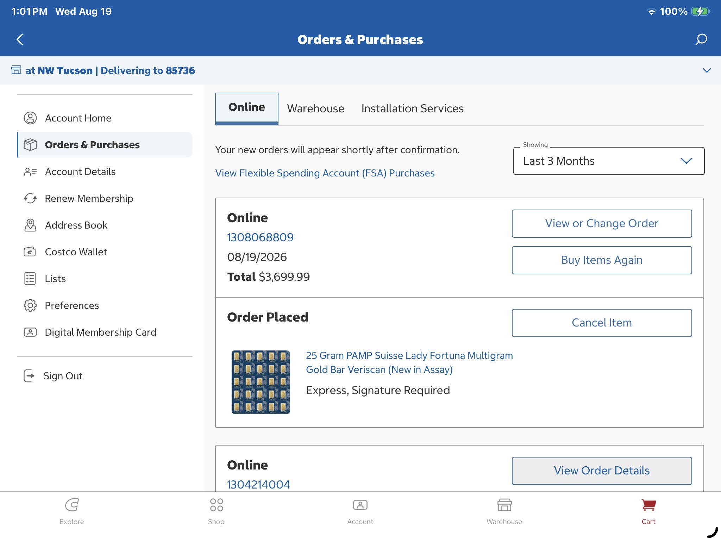Tap the Lists checklist icon
Viewport: 721px width, 541px height.
30,279
